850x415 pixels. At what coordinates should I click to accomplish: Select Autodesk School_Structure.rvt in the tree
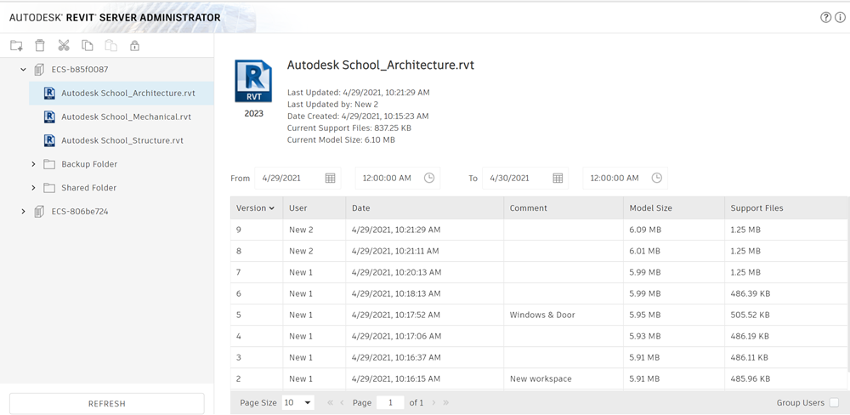(122, 140)
